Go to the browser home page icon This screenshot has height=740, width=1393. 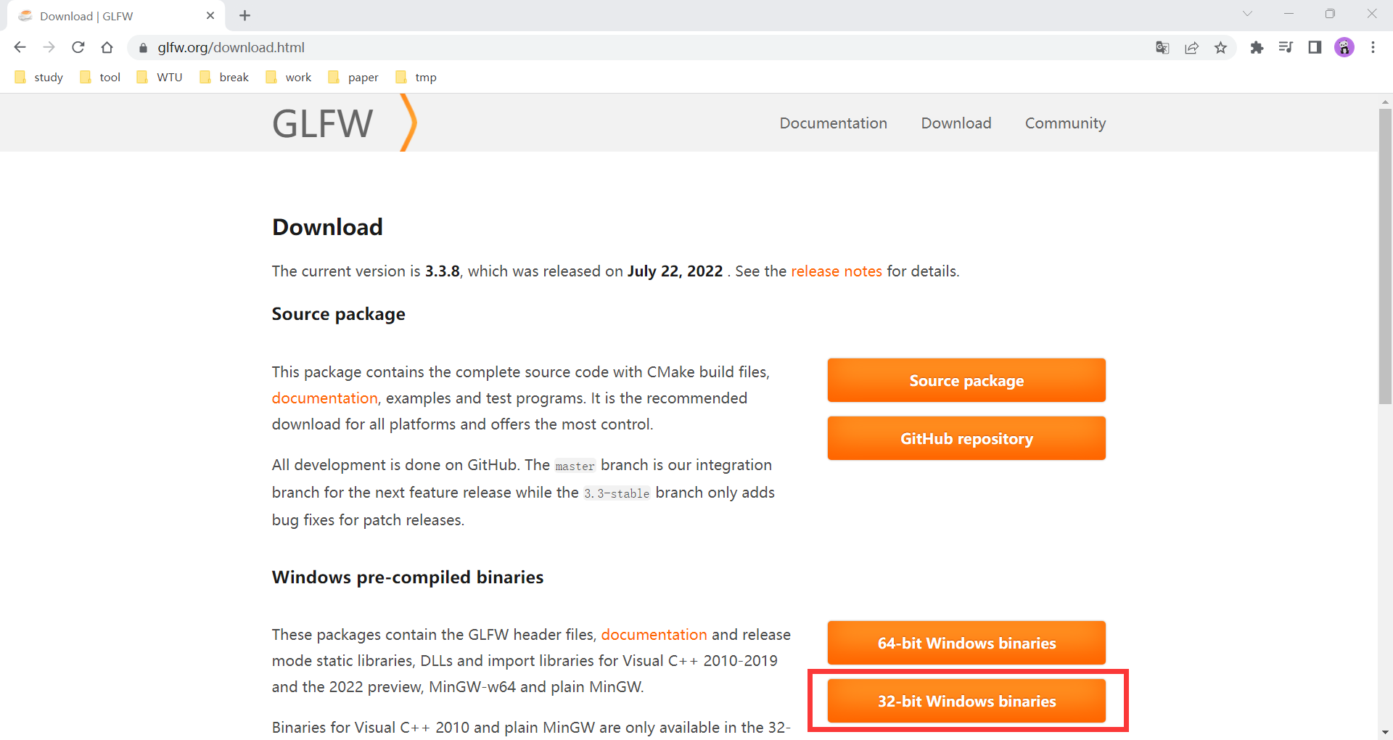tap(107, 47)
